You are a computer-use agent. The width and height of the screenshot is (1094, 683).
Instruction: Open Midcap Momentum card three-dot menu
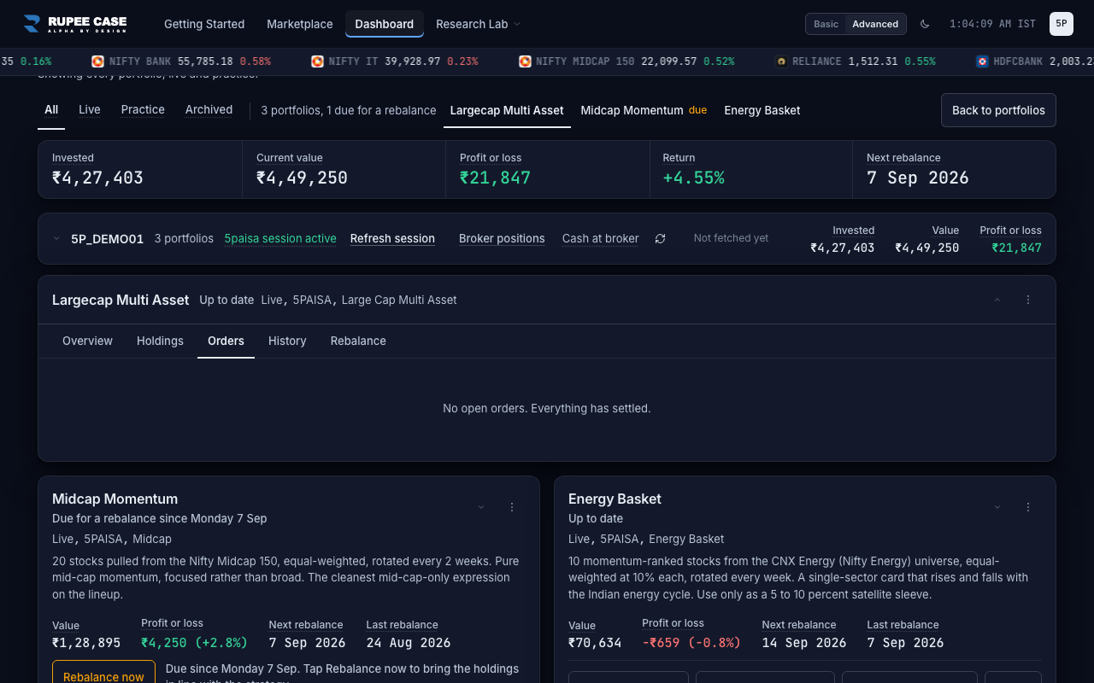(x=512, y=507)
